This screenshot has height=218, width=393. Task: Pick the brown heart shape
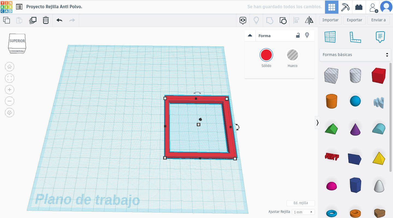pyautogui.click(x=379, y=213)
